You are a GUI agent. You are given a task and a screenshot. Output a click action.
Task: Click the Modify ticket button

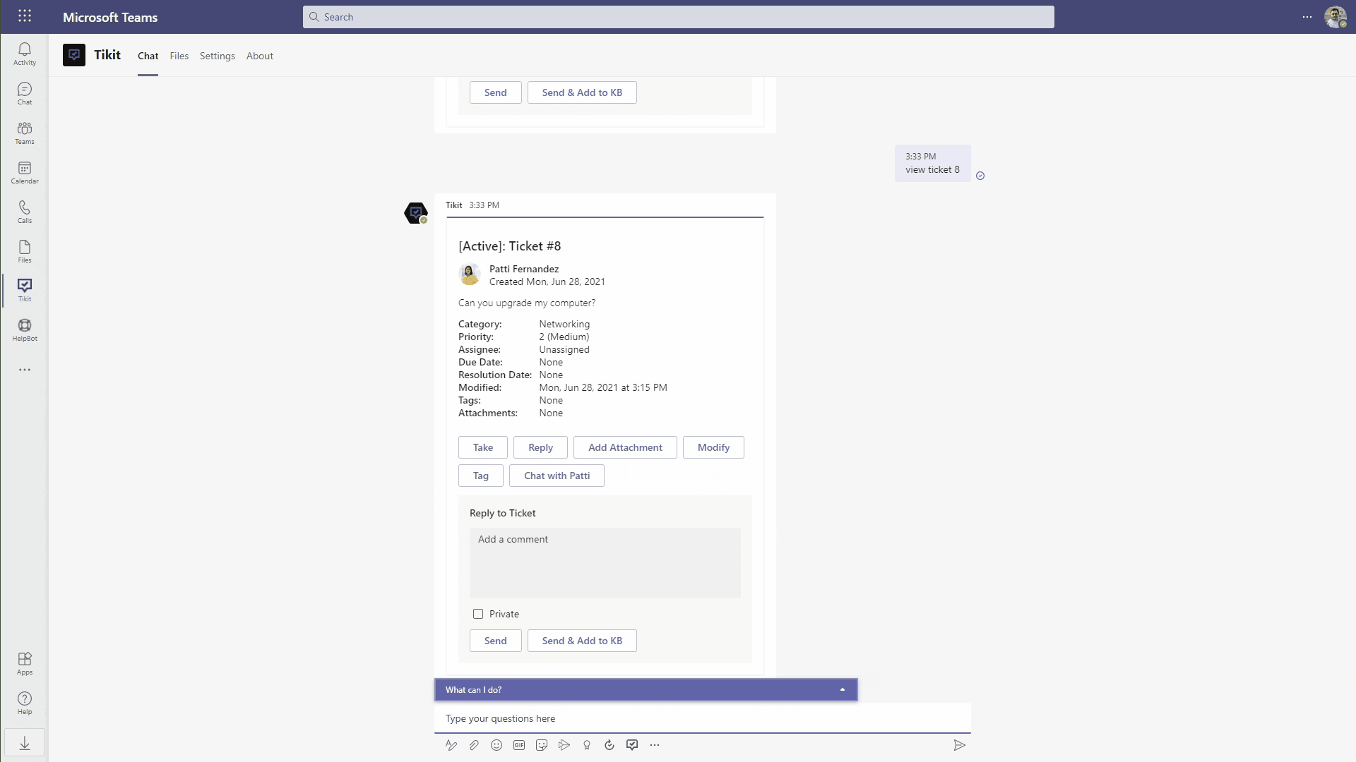713,447
